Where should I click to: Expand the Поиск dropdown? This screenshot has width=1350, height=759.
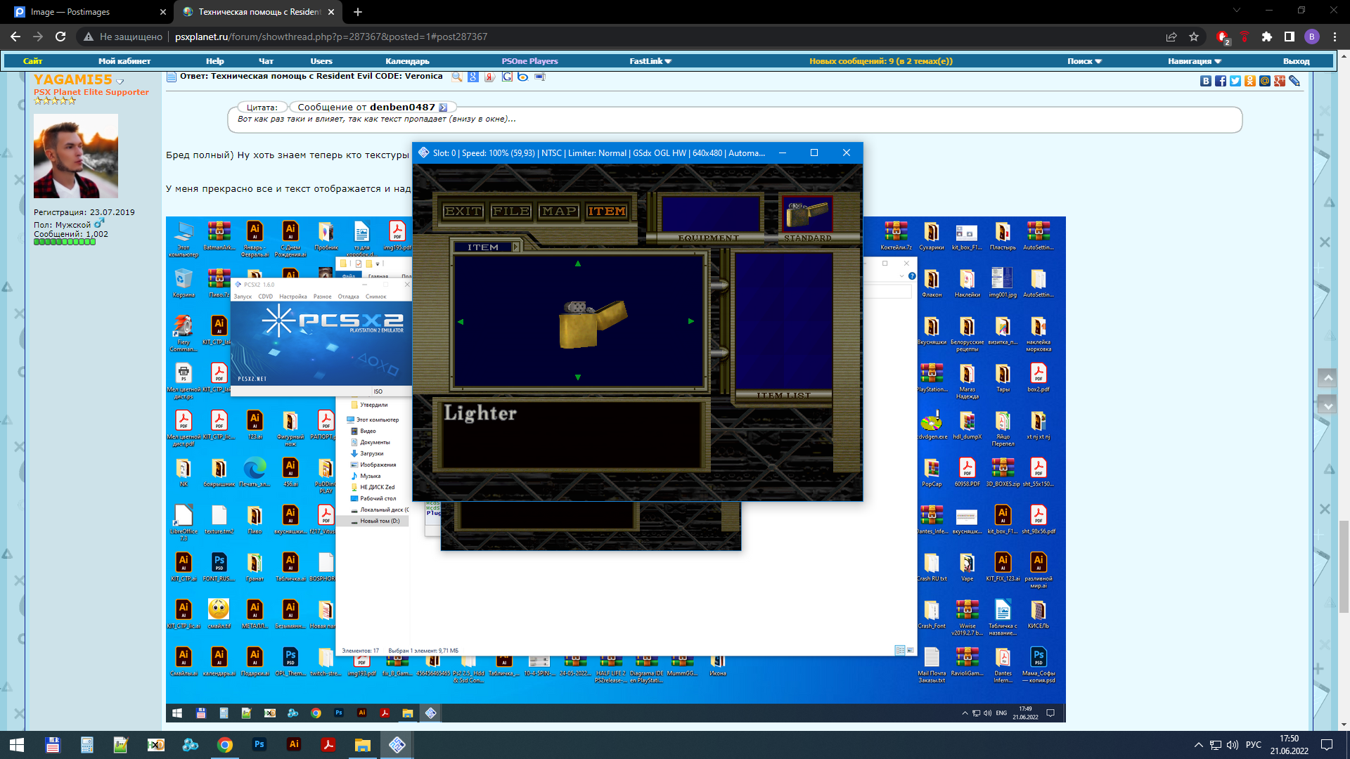1084,61
